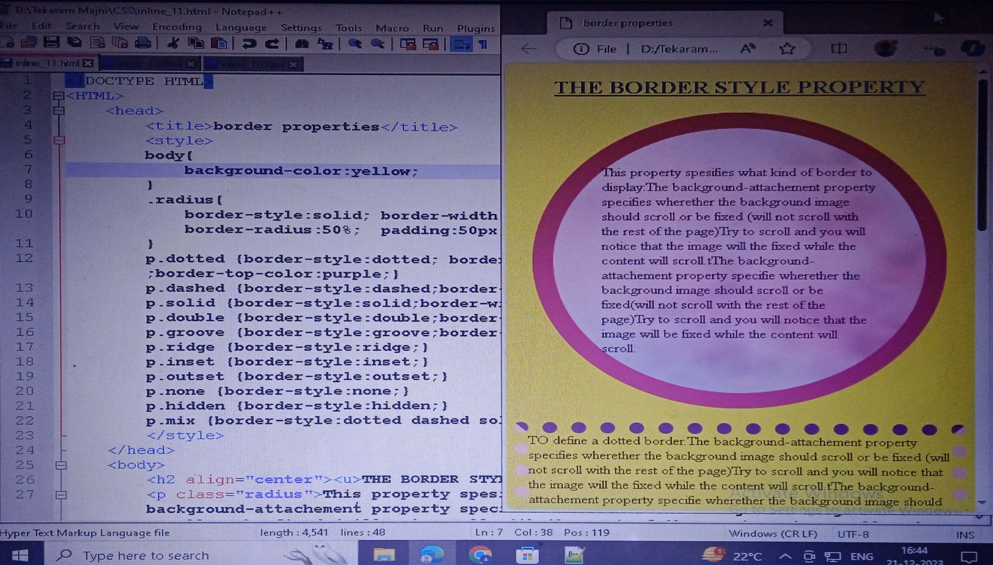993x565 pixels.
Task: Collapse the style block fold on line 5
Action: click(x=59, y=140)
